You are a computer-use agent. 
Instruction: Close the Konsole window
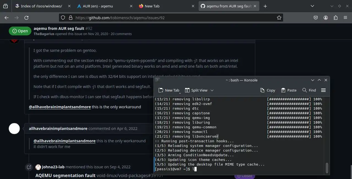coord(326,80)
